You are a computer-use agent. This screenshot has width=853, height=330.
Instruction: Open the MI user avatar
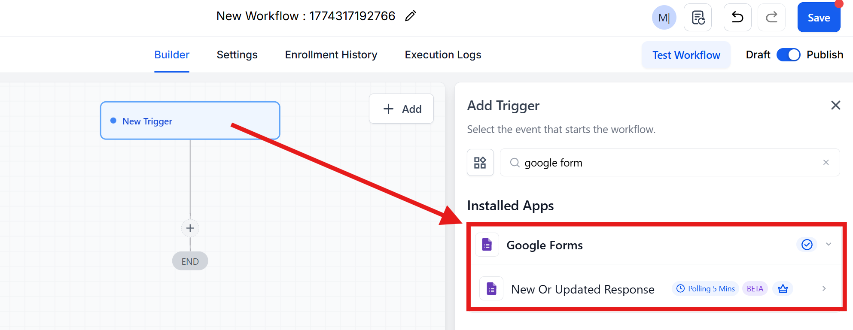[664, 18]
